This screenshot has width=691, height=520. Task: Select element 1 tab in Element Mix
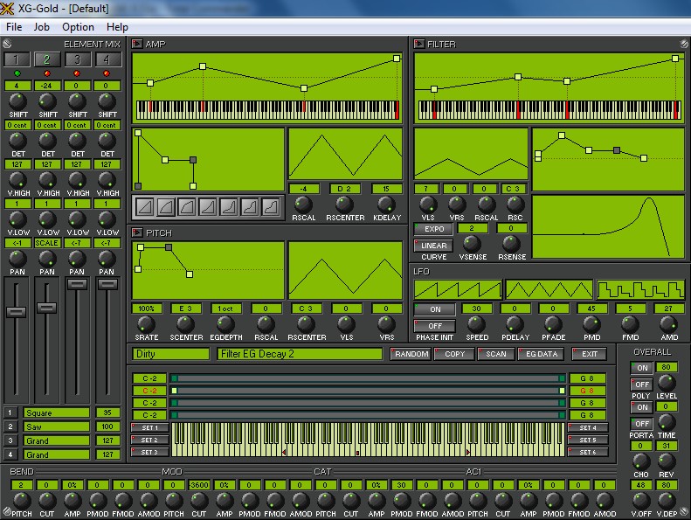point(17,59)
